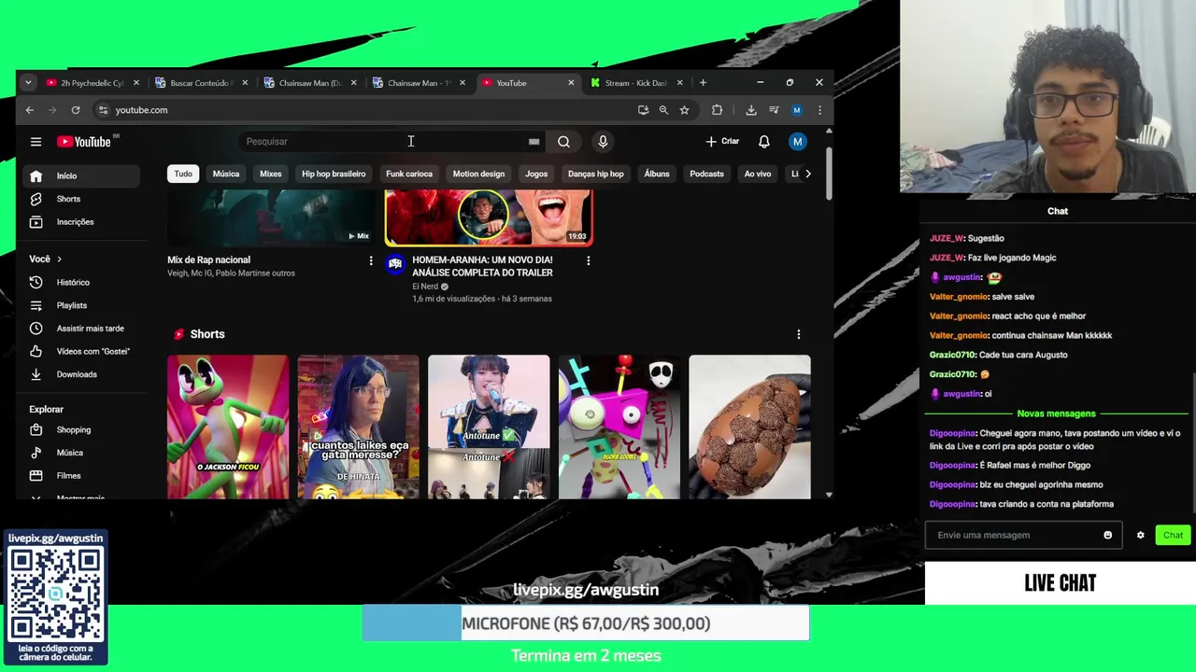The height and width of the screenshot is (672, 1196).
Task: Expand the tab search dropdown arrow
Action: [28, 83]
